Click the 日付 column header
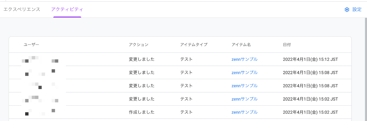This screenshot has width=367, height=121. 287,45
